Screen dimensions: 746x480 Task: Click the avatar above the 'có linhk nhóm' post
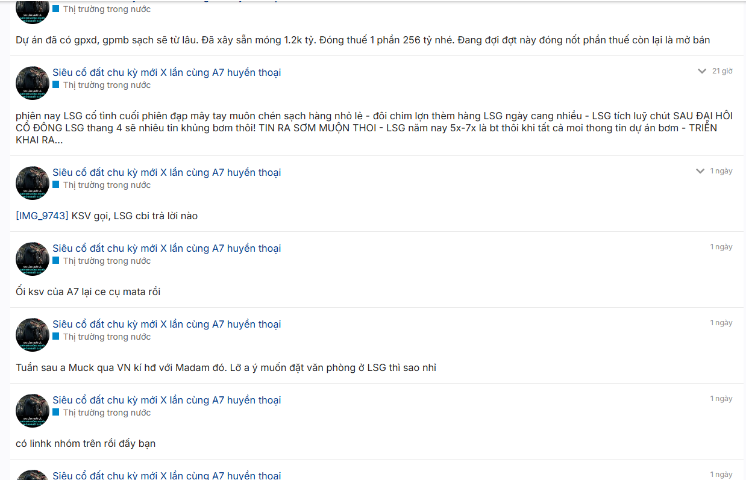click(33, 411)
